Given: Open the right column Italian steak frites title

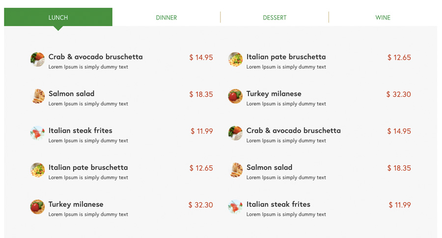Looking at the screenshot, I should 278,204.
